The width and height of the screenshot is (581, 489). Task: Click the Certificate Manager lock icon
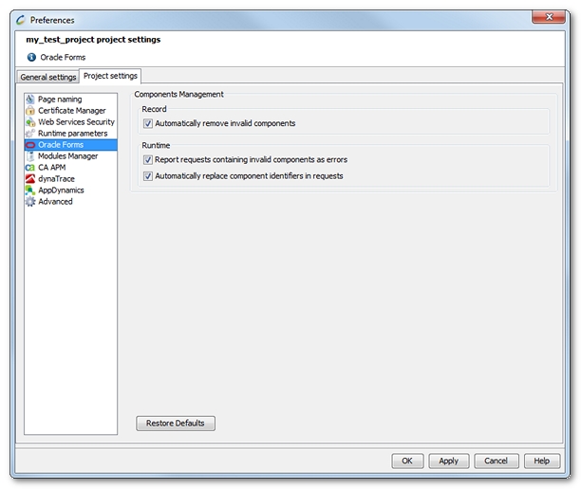30,111
